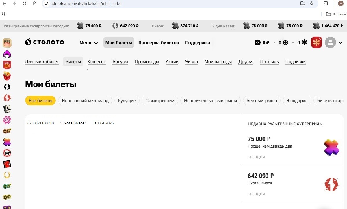This screenshot has height=209, width=347.
Task: Open the Подписки section
Action: (295, 61)
